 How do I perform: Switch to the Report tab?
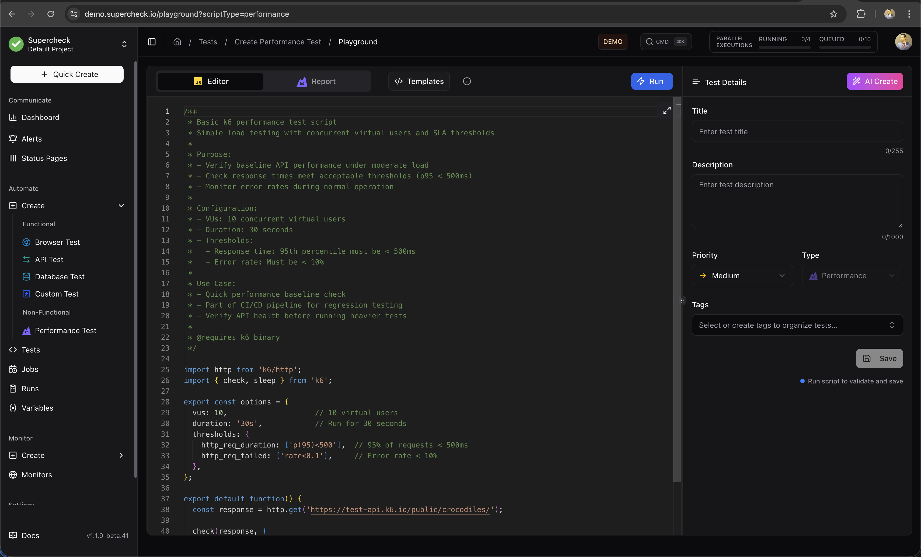tap(323, 81)
